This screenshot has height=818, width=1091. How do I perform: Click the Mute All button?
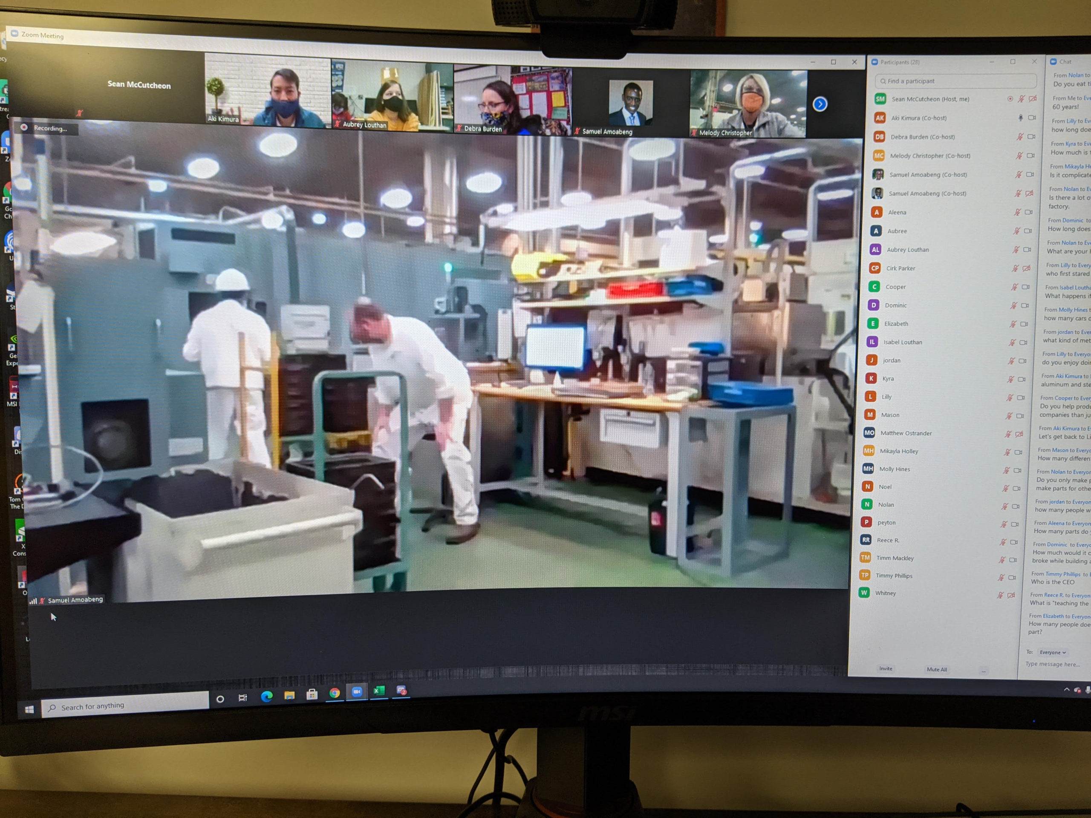coord(937,670)
